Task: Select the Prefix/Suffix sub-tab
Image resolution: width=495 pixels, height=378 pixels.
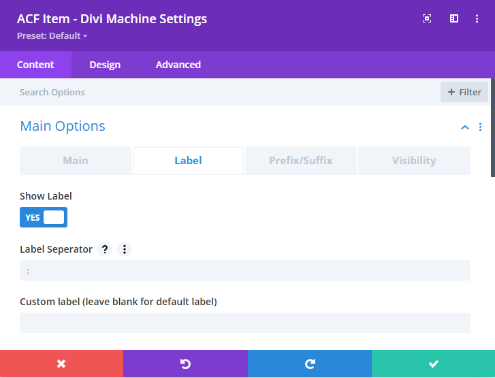Action: point(300,161)
